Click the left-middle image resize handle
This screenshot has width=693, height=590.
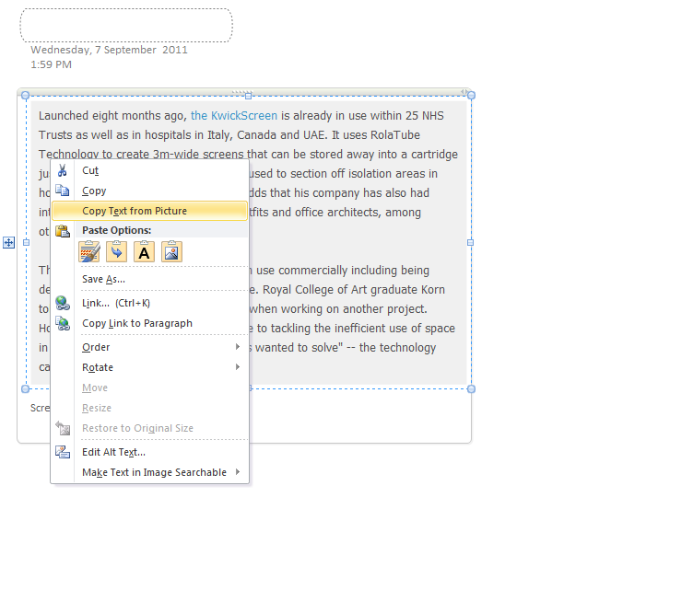click(26, 242)
